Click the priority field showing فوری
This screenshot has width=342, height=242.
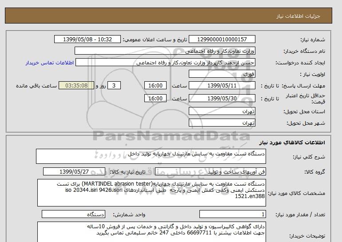pos(222,74)
